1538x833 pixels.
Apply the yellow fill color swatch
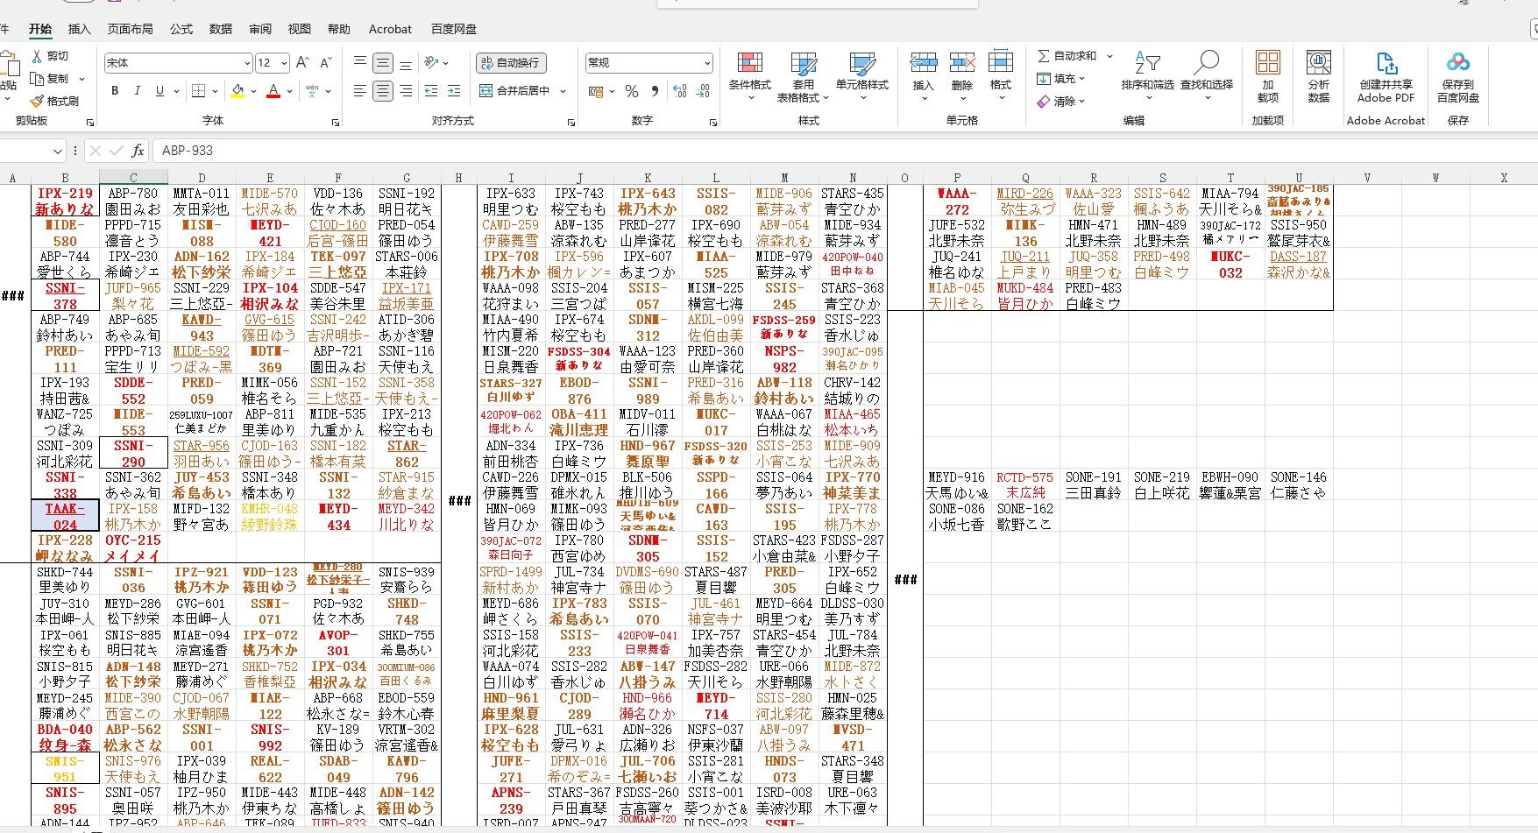click(237, 91)
